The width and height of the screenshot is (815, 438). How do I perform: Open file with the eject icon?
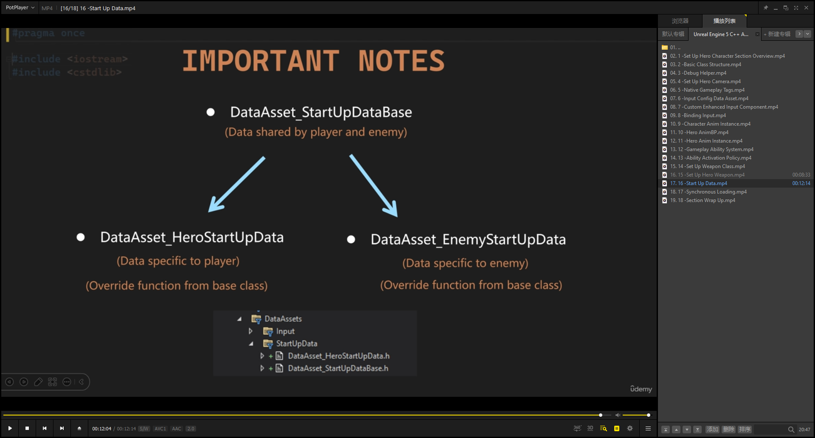79,428
